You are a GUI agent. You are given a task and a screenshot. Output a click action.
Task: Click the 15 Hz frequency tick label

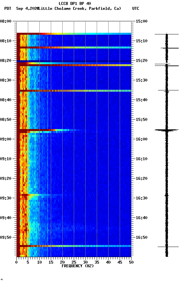click(51, 262)
